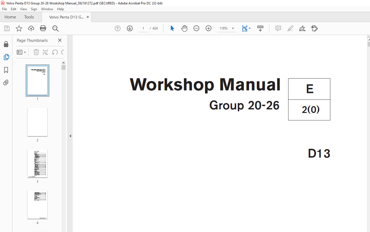Choose the Selection arrow tool
The width and height of the screenshot is (370, 232).
click(172, 28)
